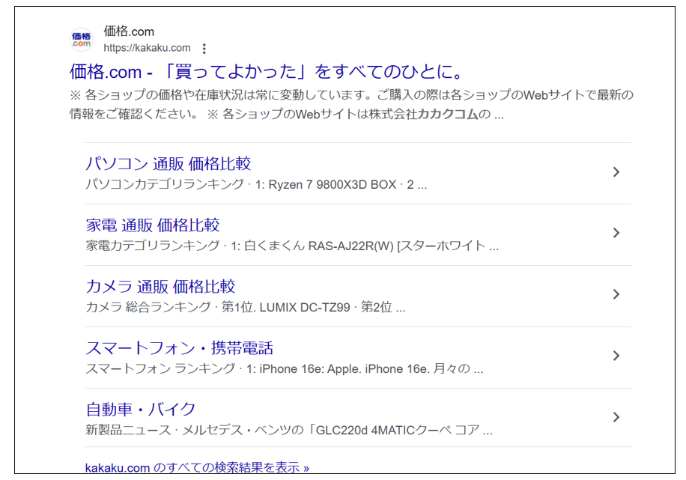Click the 価格.com site favicon
Viewport: 686px width, 480px height.
(82, 40)
